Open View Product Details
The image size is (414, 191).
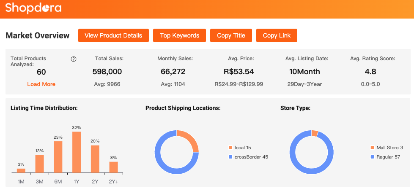pyautogui.click(x=113, y=35)
